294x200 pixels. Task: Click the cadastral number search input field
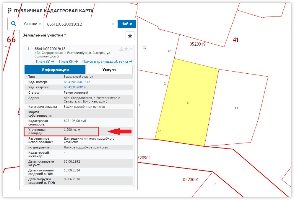point(78,24)
